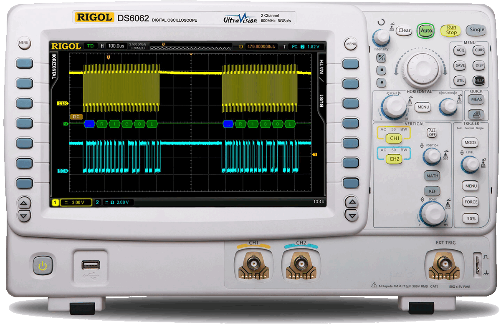Tap the play/pause waveform playback button
Image resolution: width=501 pixels, height=324 pixels.
tap(381, 59)
